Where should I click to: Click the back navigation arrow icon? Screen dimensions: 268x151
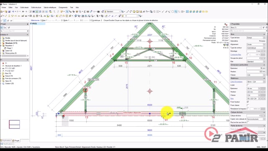(x=23, y=12)
